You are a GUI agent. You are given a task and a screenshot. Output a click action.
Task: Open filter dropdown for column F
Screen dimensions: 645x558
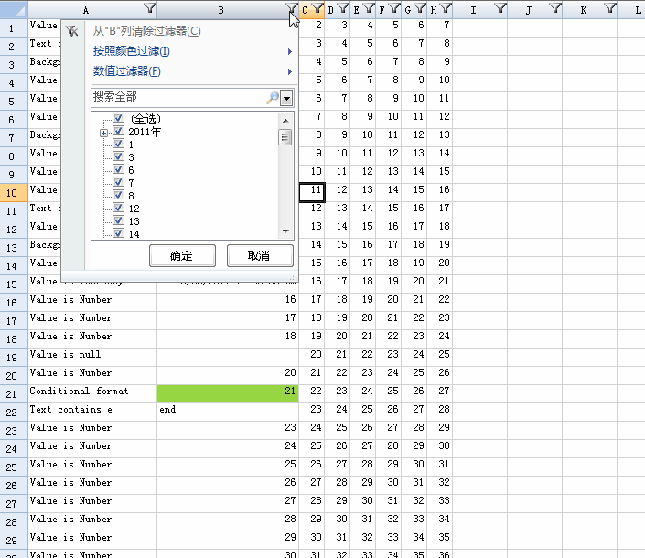point(394,8)
